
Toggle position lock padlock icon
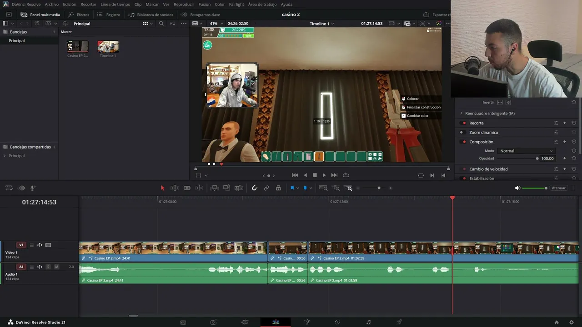[x=278, y=188]
